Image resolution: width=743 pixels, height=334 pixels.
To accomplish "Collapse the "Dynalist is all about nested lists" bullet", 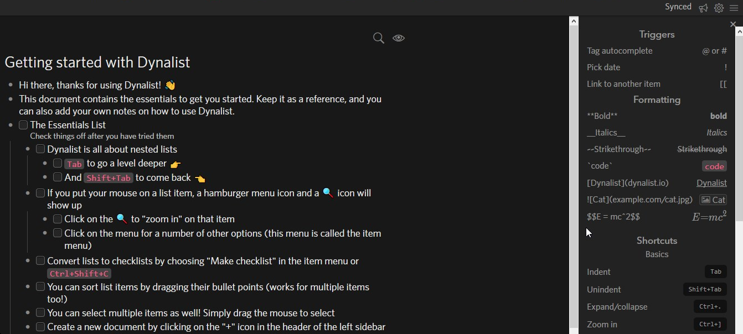I will click(28, 149).
